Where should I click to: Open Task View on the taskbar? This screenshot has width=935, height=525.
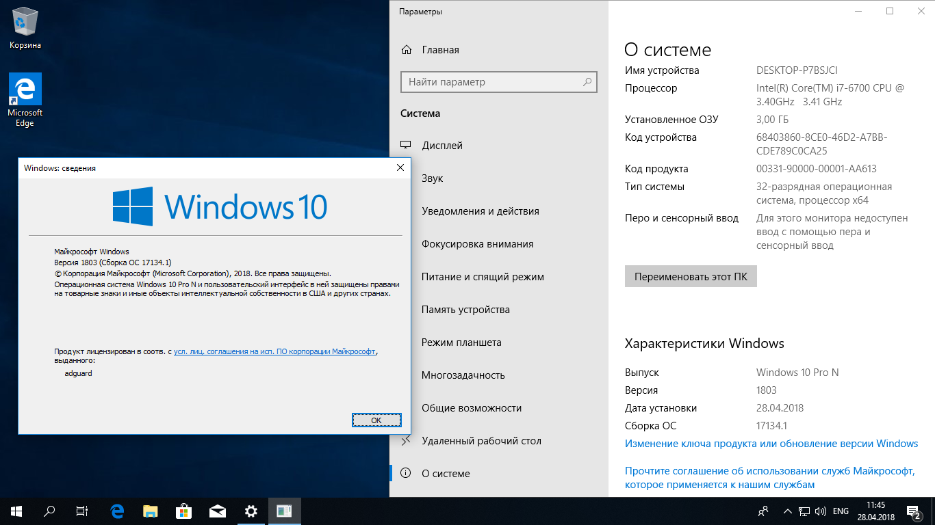tap(82, 511)
